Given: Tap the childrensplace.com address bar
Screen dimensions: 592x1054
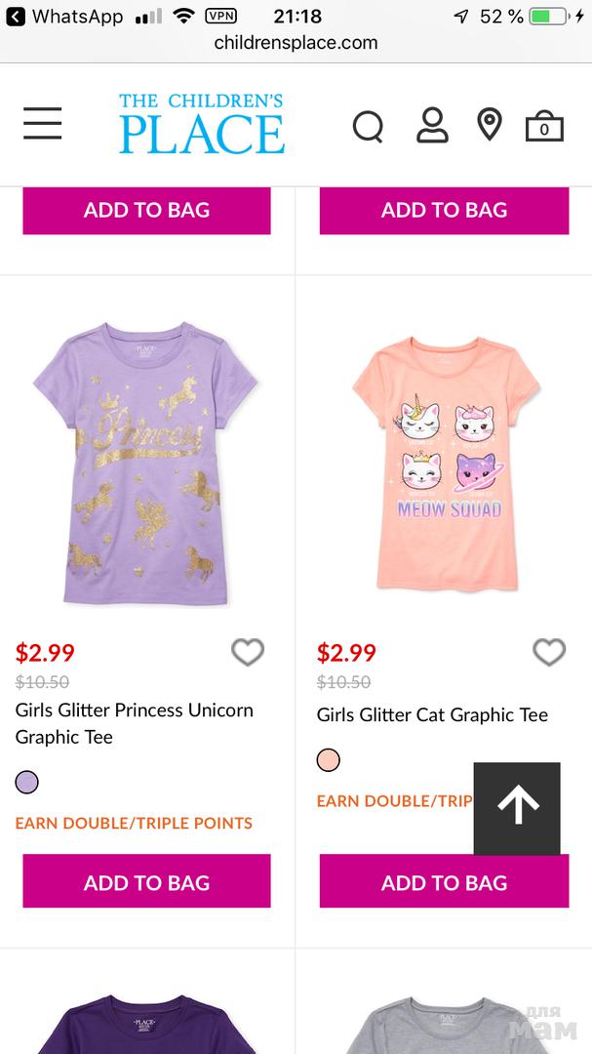Looking at the screenshot, I should pos(296,43).
